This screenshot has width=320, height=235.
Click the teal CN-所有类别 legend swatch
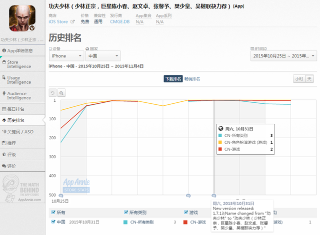click(125, 222)
